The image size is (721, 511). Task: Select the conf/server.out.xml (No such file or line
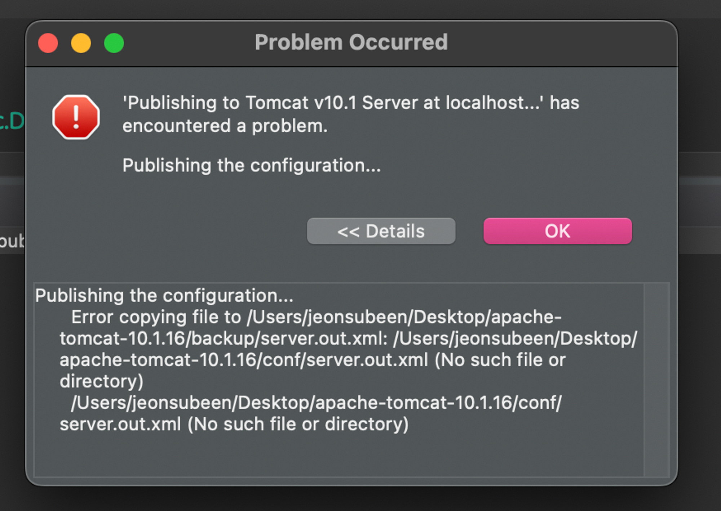pos(313,360)
